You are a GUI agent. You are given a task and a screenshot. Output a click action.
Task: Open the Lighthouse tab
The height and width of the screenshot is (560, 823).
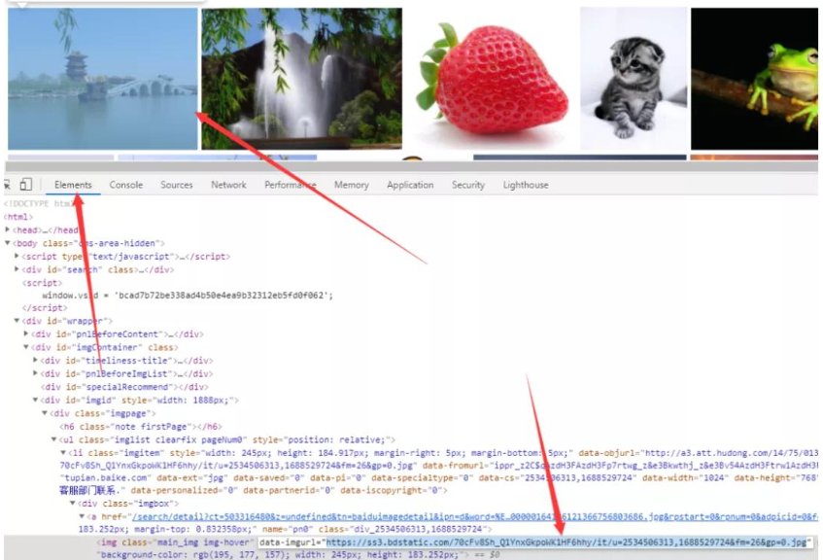tap(526, 185)
